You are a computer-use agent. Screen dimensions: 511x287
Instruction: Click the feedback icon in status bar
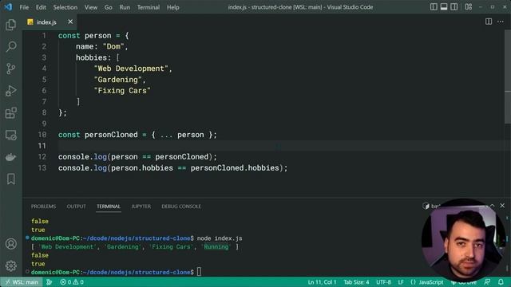(487, 282)
